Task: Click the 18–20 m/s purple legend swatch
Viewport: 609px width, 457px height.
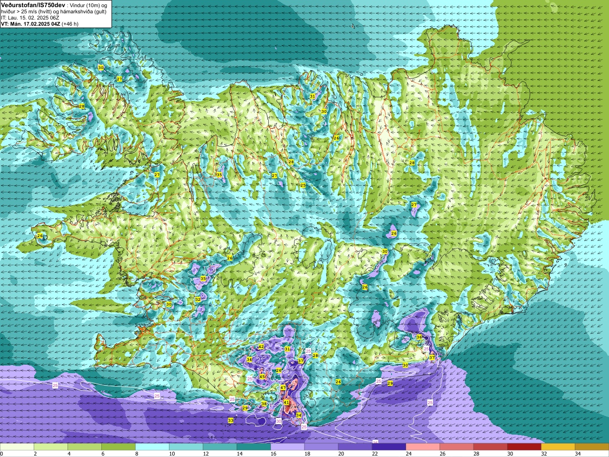Action: coord(321,447)
